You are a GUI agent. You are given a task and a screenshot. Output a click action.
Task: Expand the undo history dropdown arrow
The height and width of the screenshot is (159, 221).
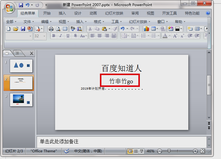[127, 29]
